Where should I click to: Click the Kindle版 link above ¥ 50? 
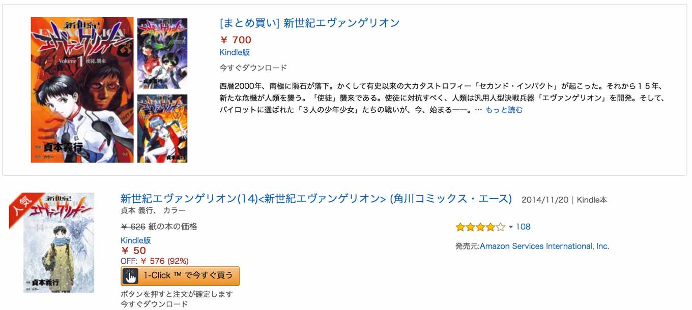pos(136,240)
